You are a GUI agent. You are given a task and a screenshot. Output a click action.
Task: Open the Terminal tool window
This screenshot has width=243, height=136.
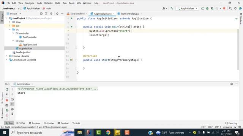tap(63, 123)
